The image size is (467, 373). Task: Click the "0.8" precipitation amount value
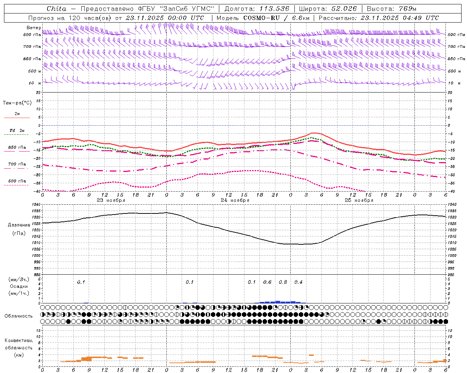tap(283, 282)
